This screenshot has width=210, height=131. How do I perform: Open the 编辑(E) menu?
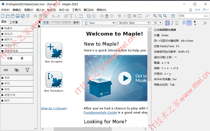17,10
